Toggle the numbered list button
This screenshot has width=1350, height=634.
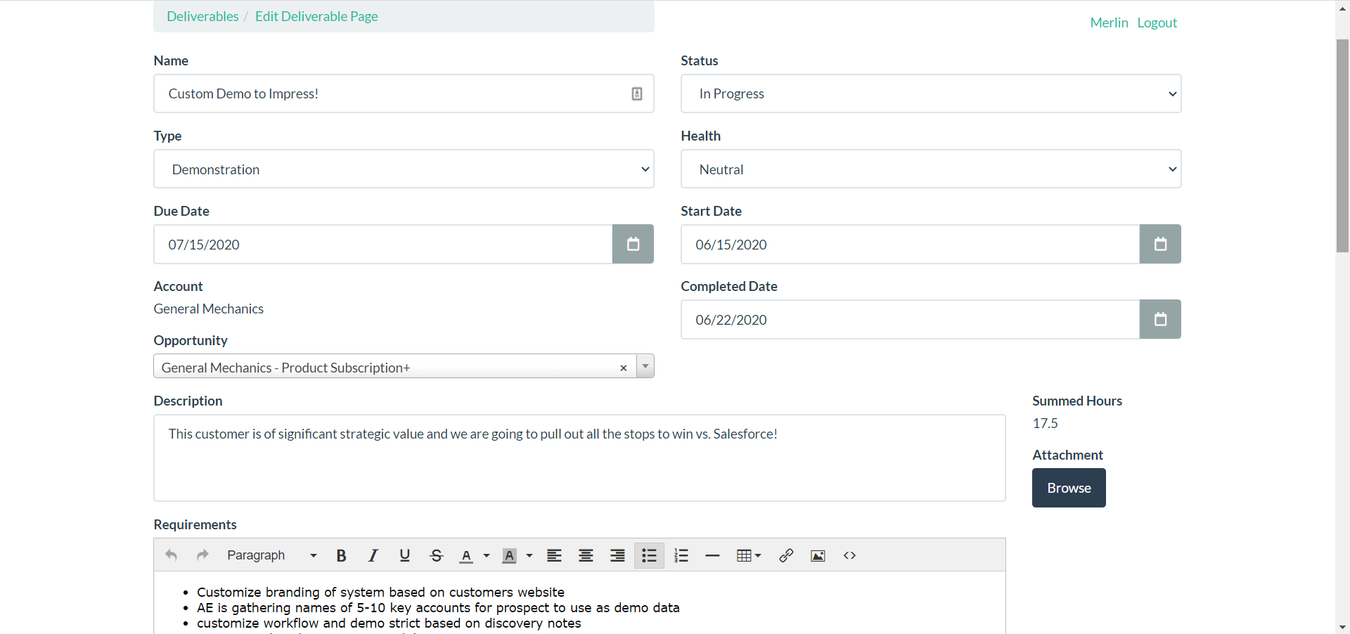tap(681, 555)
